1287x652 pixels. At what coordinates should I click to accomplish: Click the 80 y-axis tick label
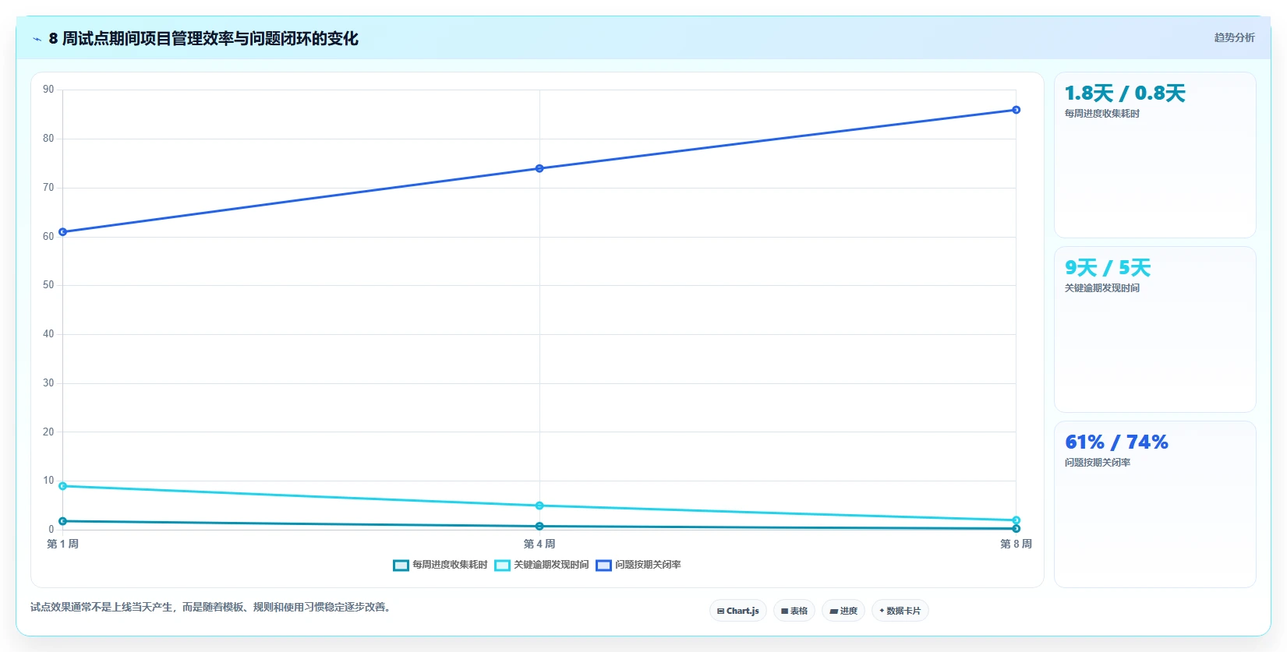point(48,139)
